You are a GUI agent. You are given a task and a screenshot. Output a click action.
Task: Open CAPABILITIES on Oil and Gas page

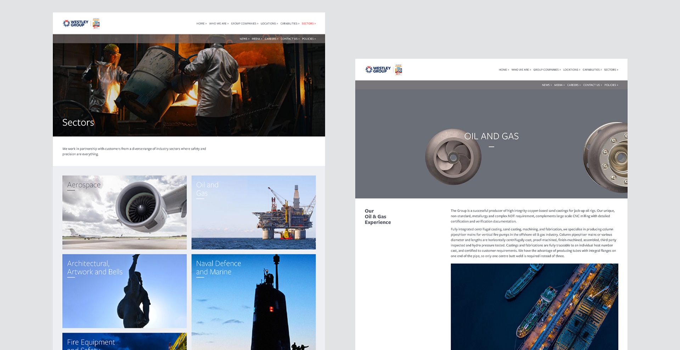point(592,70)
